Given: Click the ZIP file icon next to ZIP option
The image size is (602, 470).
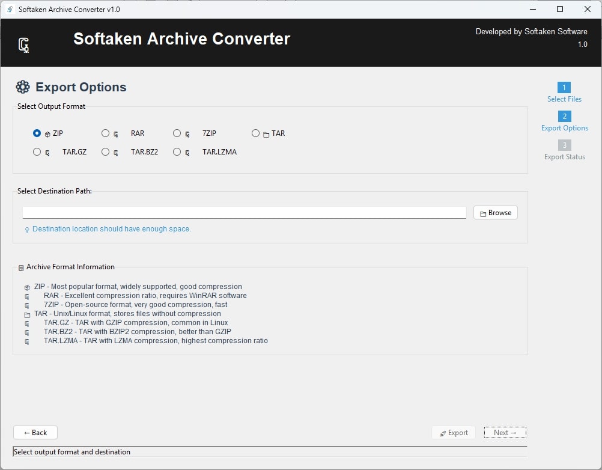Looking at the screenshot, I should 48,133.
